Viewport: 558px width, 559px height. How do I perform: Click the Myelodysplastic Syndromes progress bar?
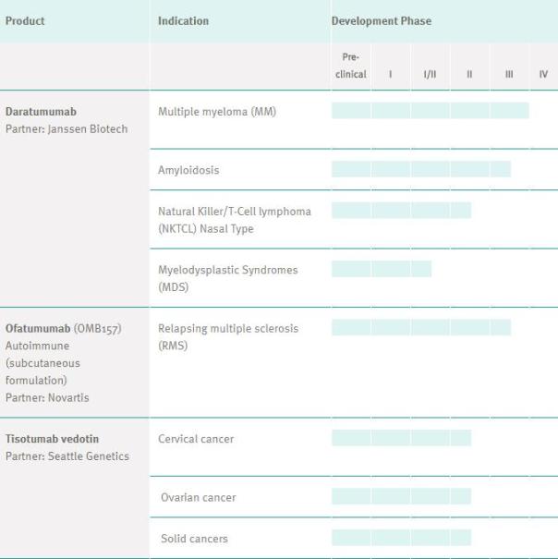pyautogui.click(x=381, y=269)
